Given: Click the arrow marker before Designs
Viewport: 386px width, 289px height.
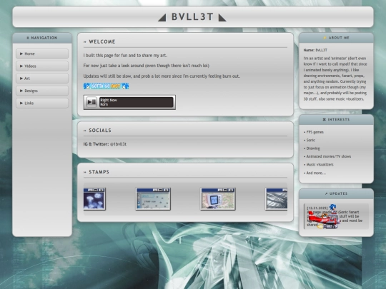Looking at the screenshot, I should [x=21, y=91].
